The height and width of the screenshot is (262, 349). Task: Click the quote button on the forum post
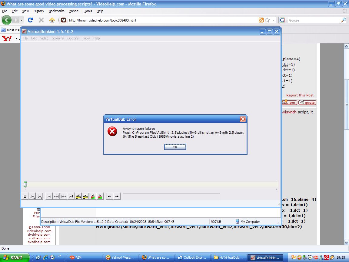307,102
